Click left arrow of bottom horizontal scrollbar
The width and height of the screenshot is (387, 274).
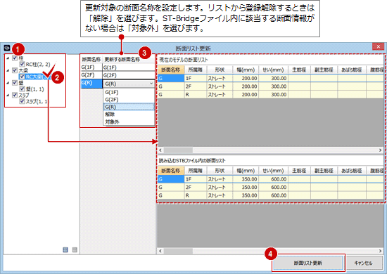click(160, 251)
